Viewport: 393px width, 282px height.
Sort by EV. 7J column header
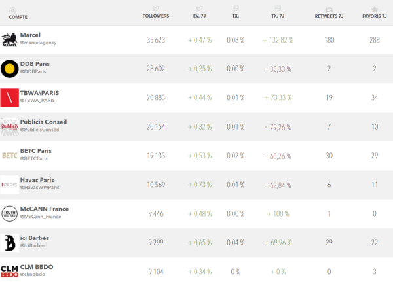coord(200,16)
